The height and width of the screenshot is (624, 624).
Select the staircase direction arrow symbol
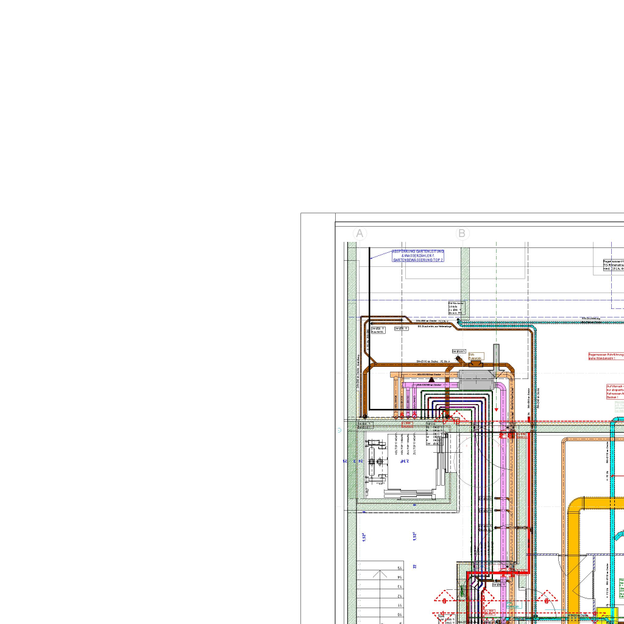pyautogui.click(x=380, y=573)
